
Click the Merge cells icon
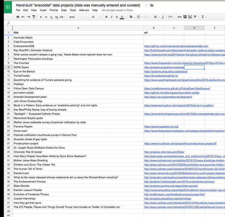pos(146,17)
